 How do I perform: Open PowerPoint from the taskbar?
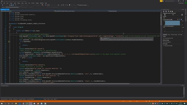[38, 104]
